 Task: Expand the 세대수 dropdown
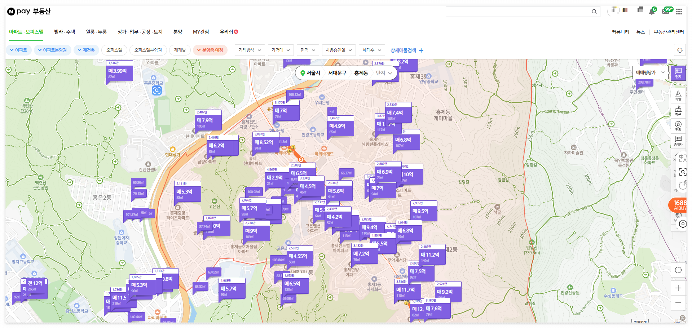pos(372,50)
